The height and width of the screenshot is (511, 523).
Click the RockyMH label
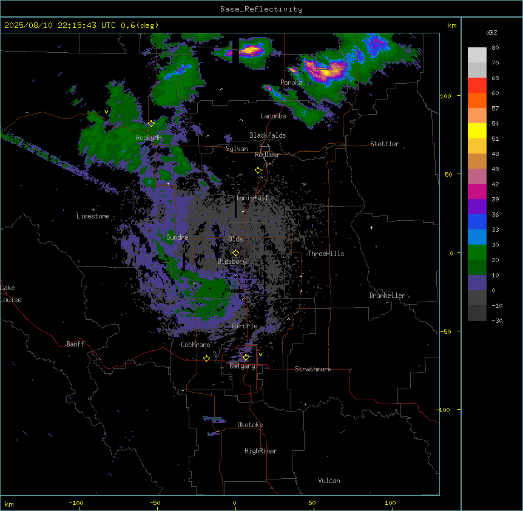pos(149,138)
